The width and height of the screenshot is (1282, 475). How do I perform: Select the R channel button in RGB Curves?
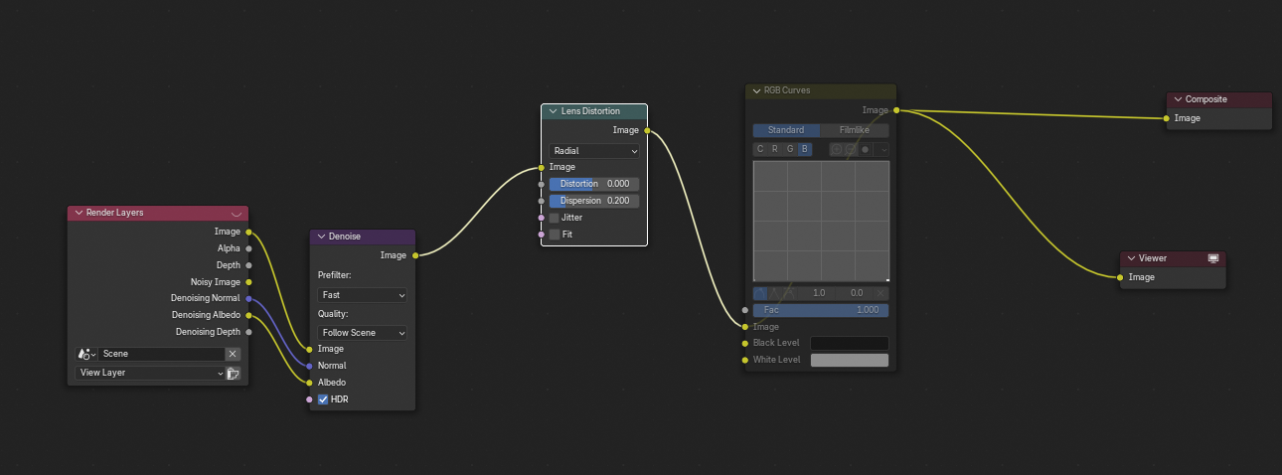(x=775, y=149)
